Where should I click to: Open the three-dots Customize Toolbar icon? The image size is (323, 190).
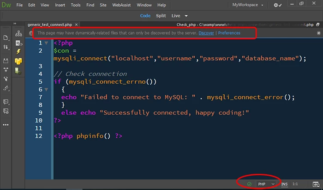tap(6, 125)
